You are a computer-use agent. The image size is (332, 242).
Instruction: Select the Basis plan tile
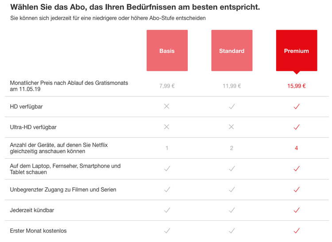pyautogui.click(x=167, y=51)
